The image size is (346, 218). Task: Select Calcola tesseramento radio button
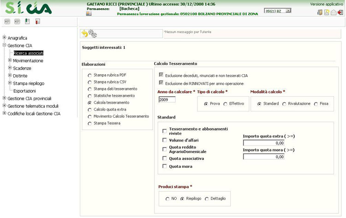89,103
